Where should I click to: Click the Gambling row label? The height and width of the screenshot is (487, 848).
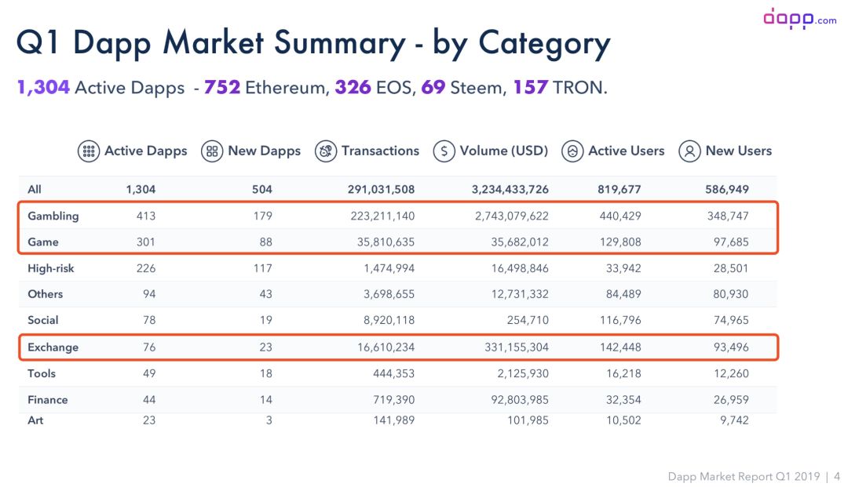pyautogui.click(x=53, y=216)
